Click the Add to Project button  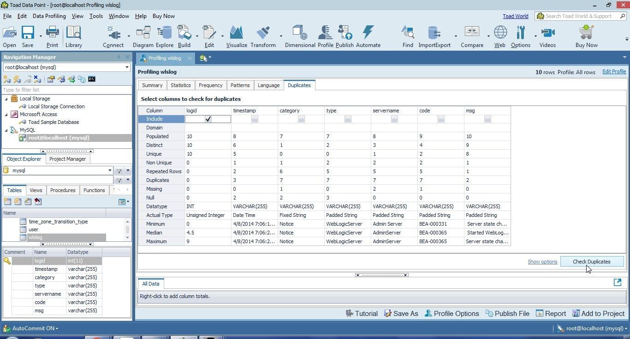(x=598, y=314)
